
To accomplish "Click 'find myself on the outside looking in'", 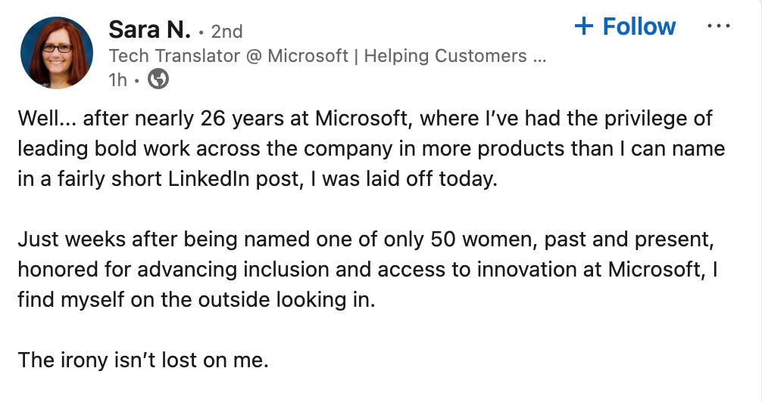I will 196,300.
